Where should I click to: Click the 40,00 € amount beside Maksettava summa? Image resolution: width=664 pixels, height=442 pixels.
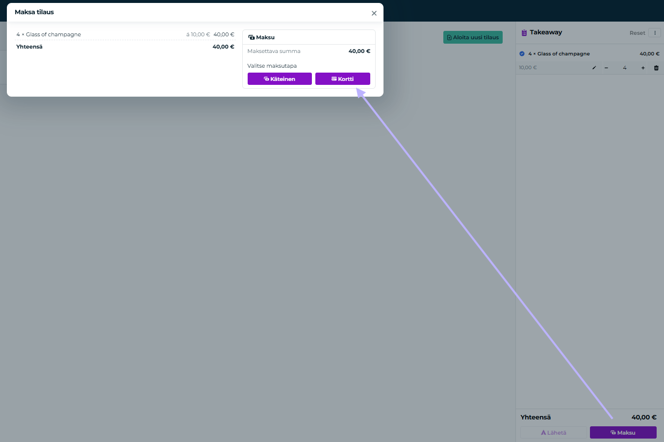pyautogui.click(x=359, y=51)
